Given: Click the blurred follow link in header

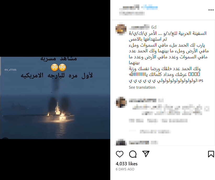Looking at the screenshot, I should tap(150, 7).
